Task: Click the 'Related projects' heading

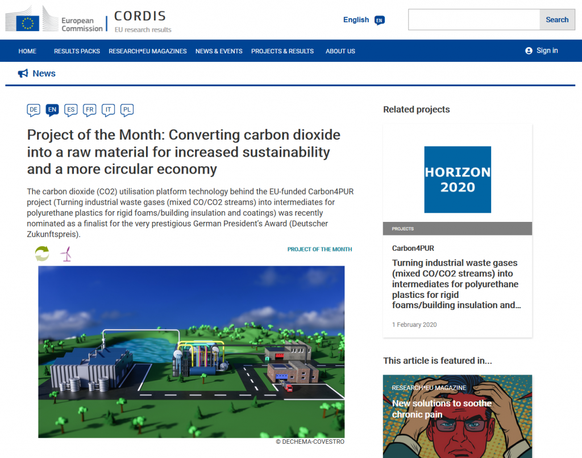Action: (417, 110)
